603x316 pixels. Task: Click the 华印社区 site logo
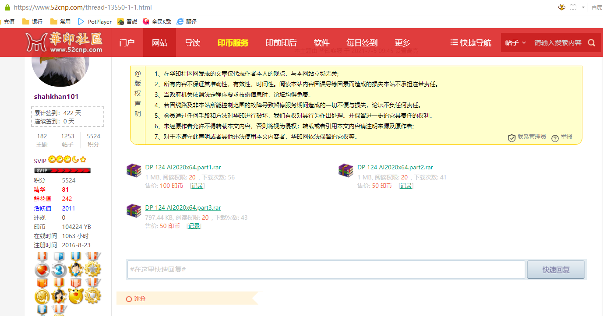pyautogui.click(x=64, y=42)
